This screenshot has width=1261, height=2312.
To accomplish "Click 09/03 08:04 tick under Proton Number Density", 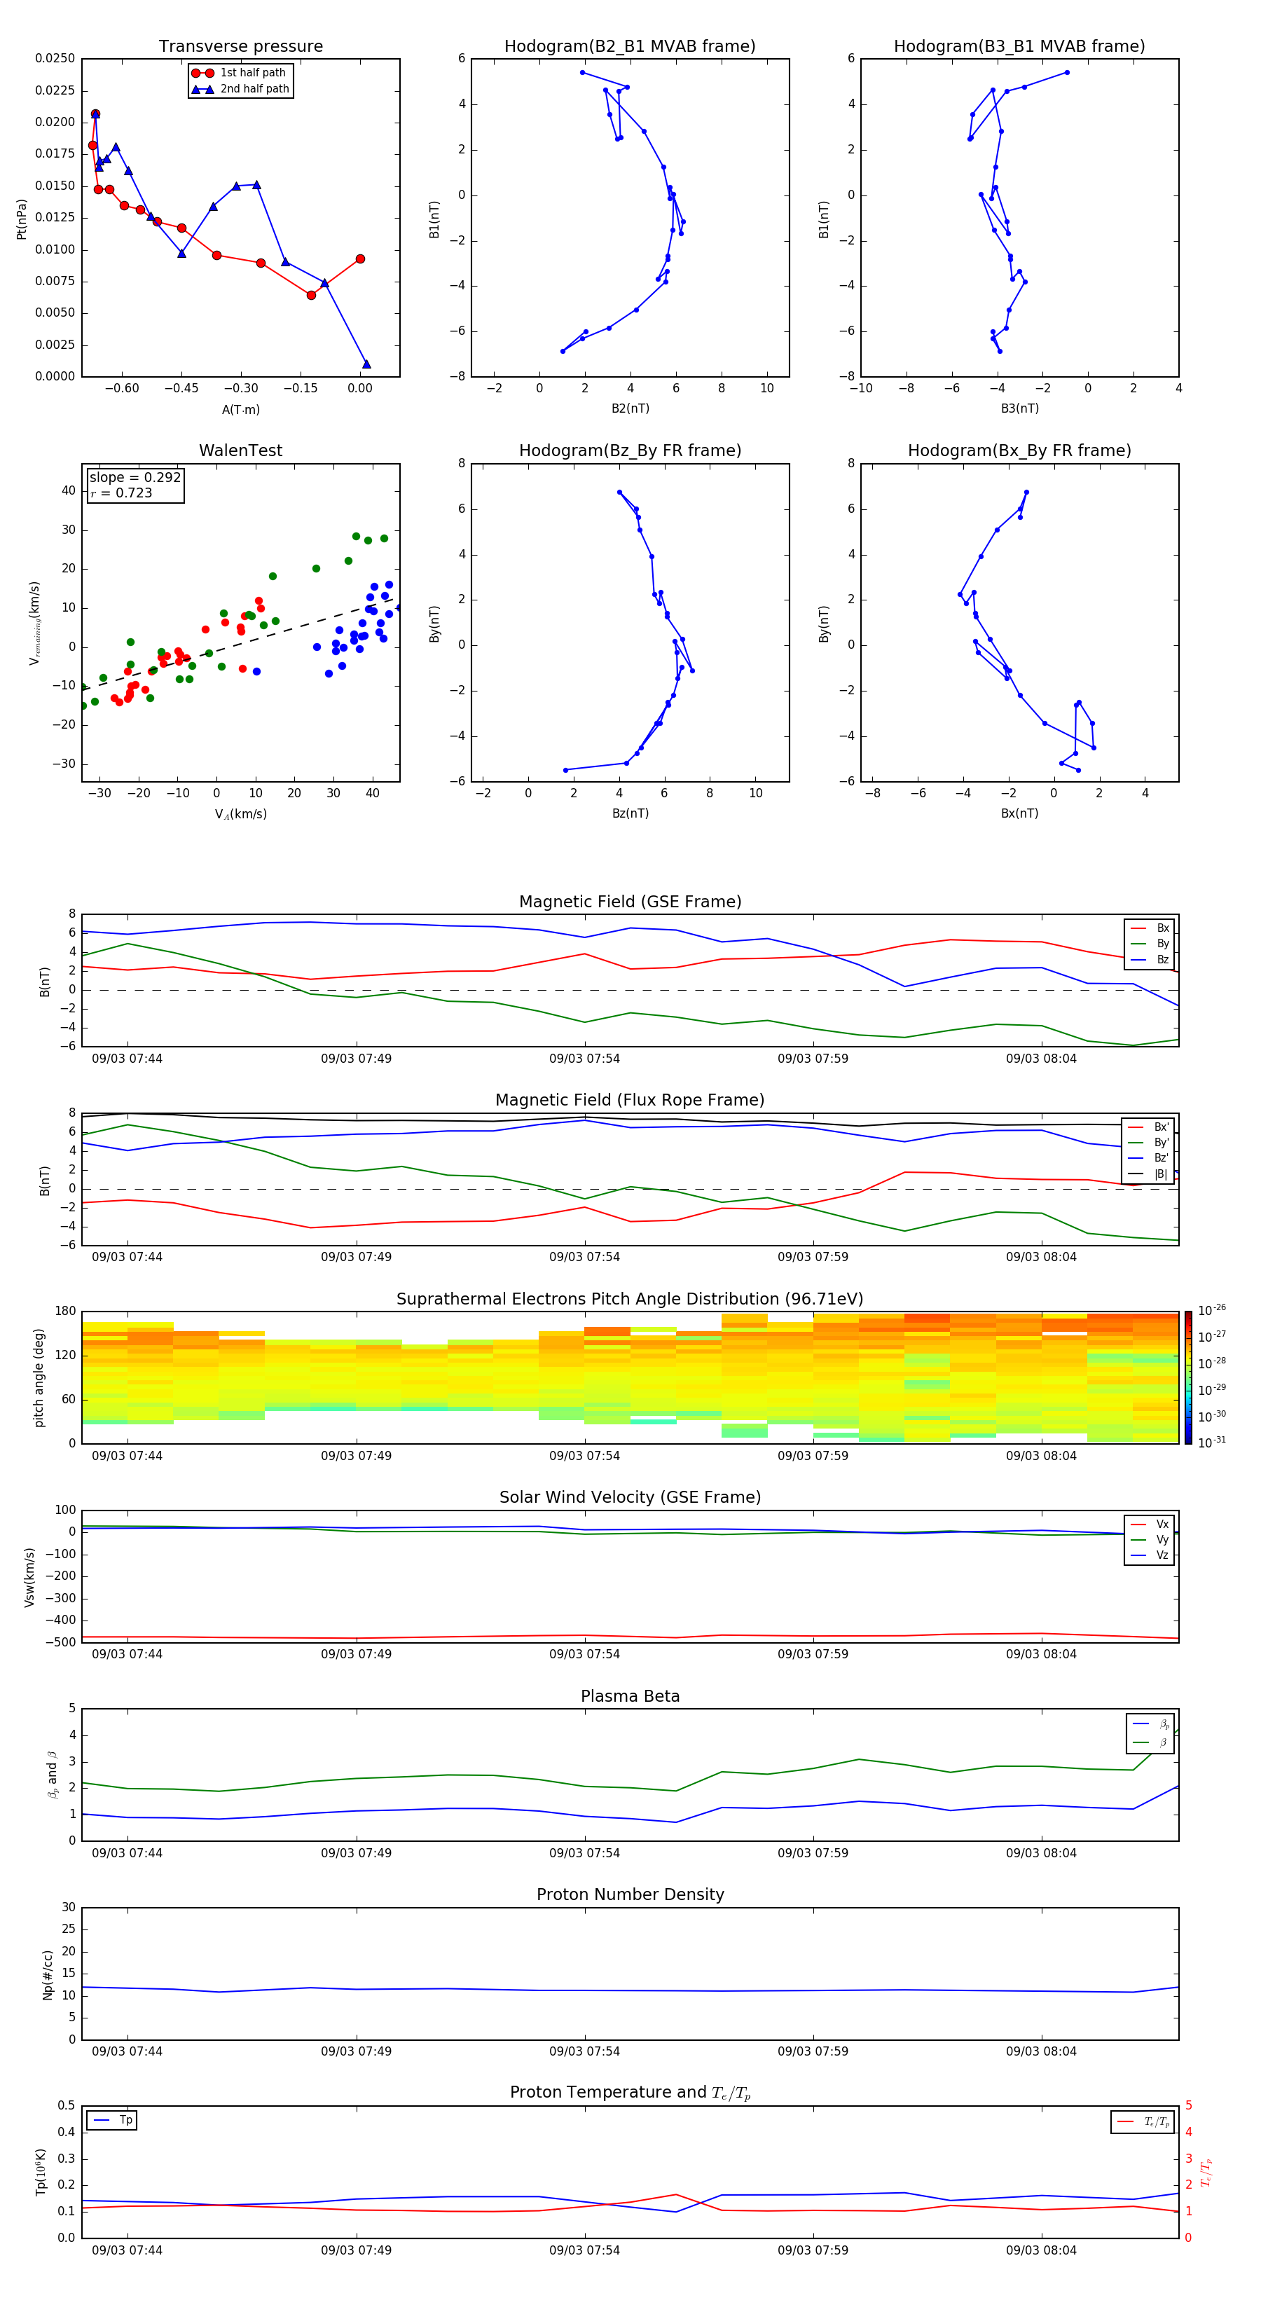I will [x=1041, y=2051].
